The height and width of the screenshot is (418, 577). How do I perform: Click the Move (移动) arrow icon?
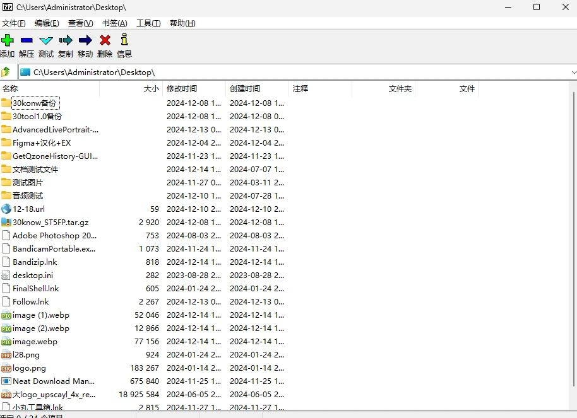85,40
